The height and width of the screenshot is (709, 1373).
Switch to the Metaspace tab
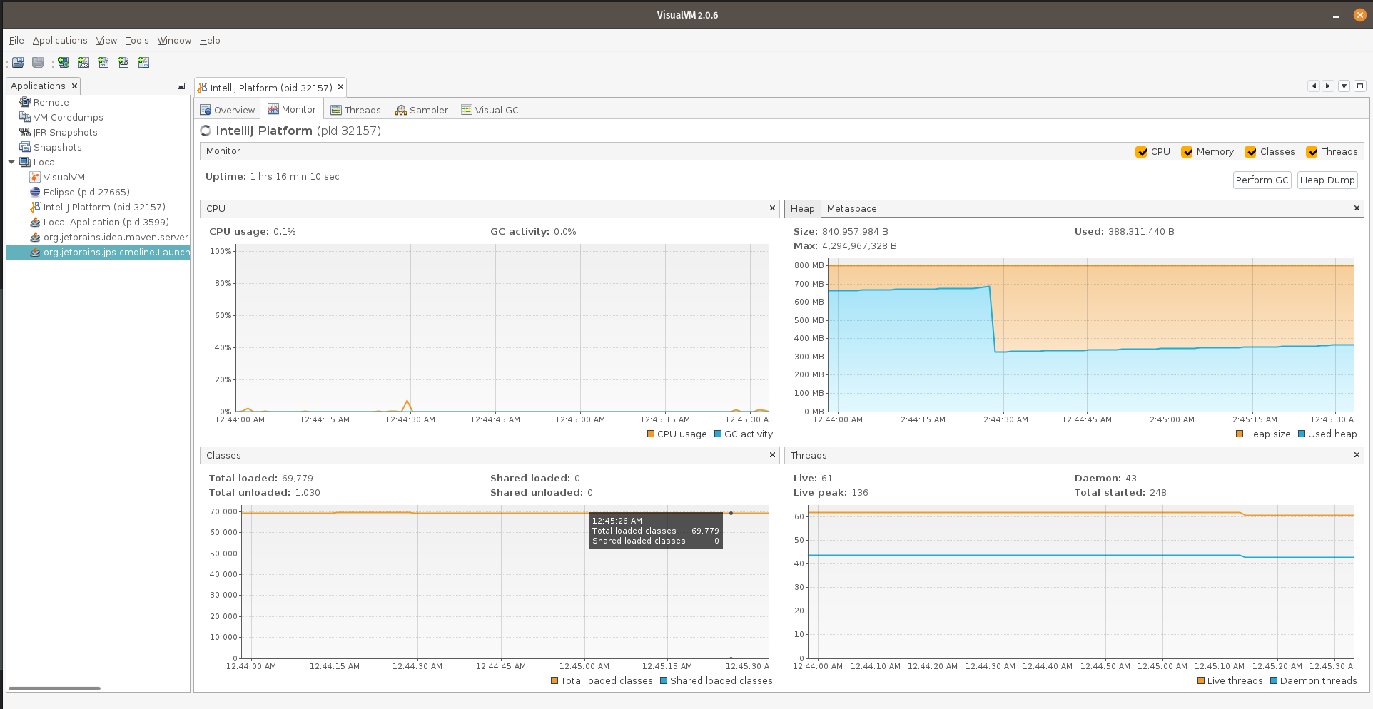(851, 208)
